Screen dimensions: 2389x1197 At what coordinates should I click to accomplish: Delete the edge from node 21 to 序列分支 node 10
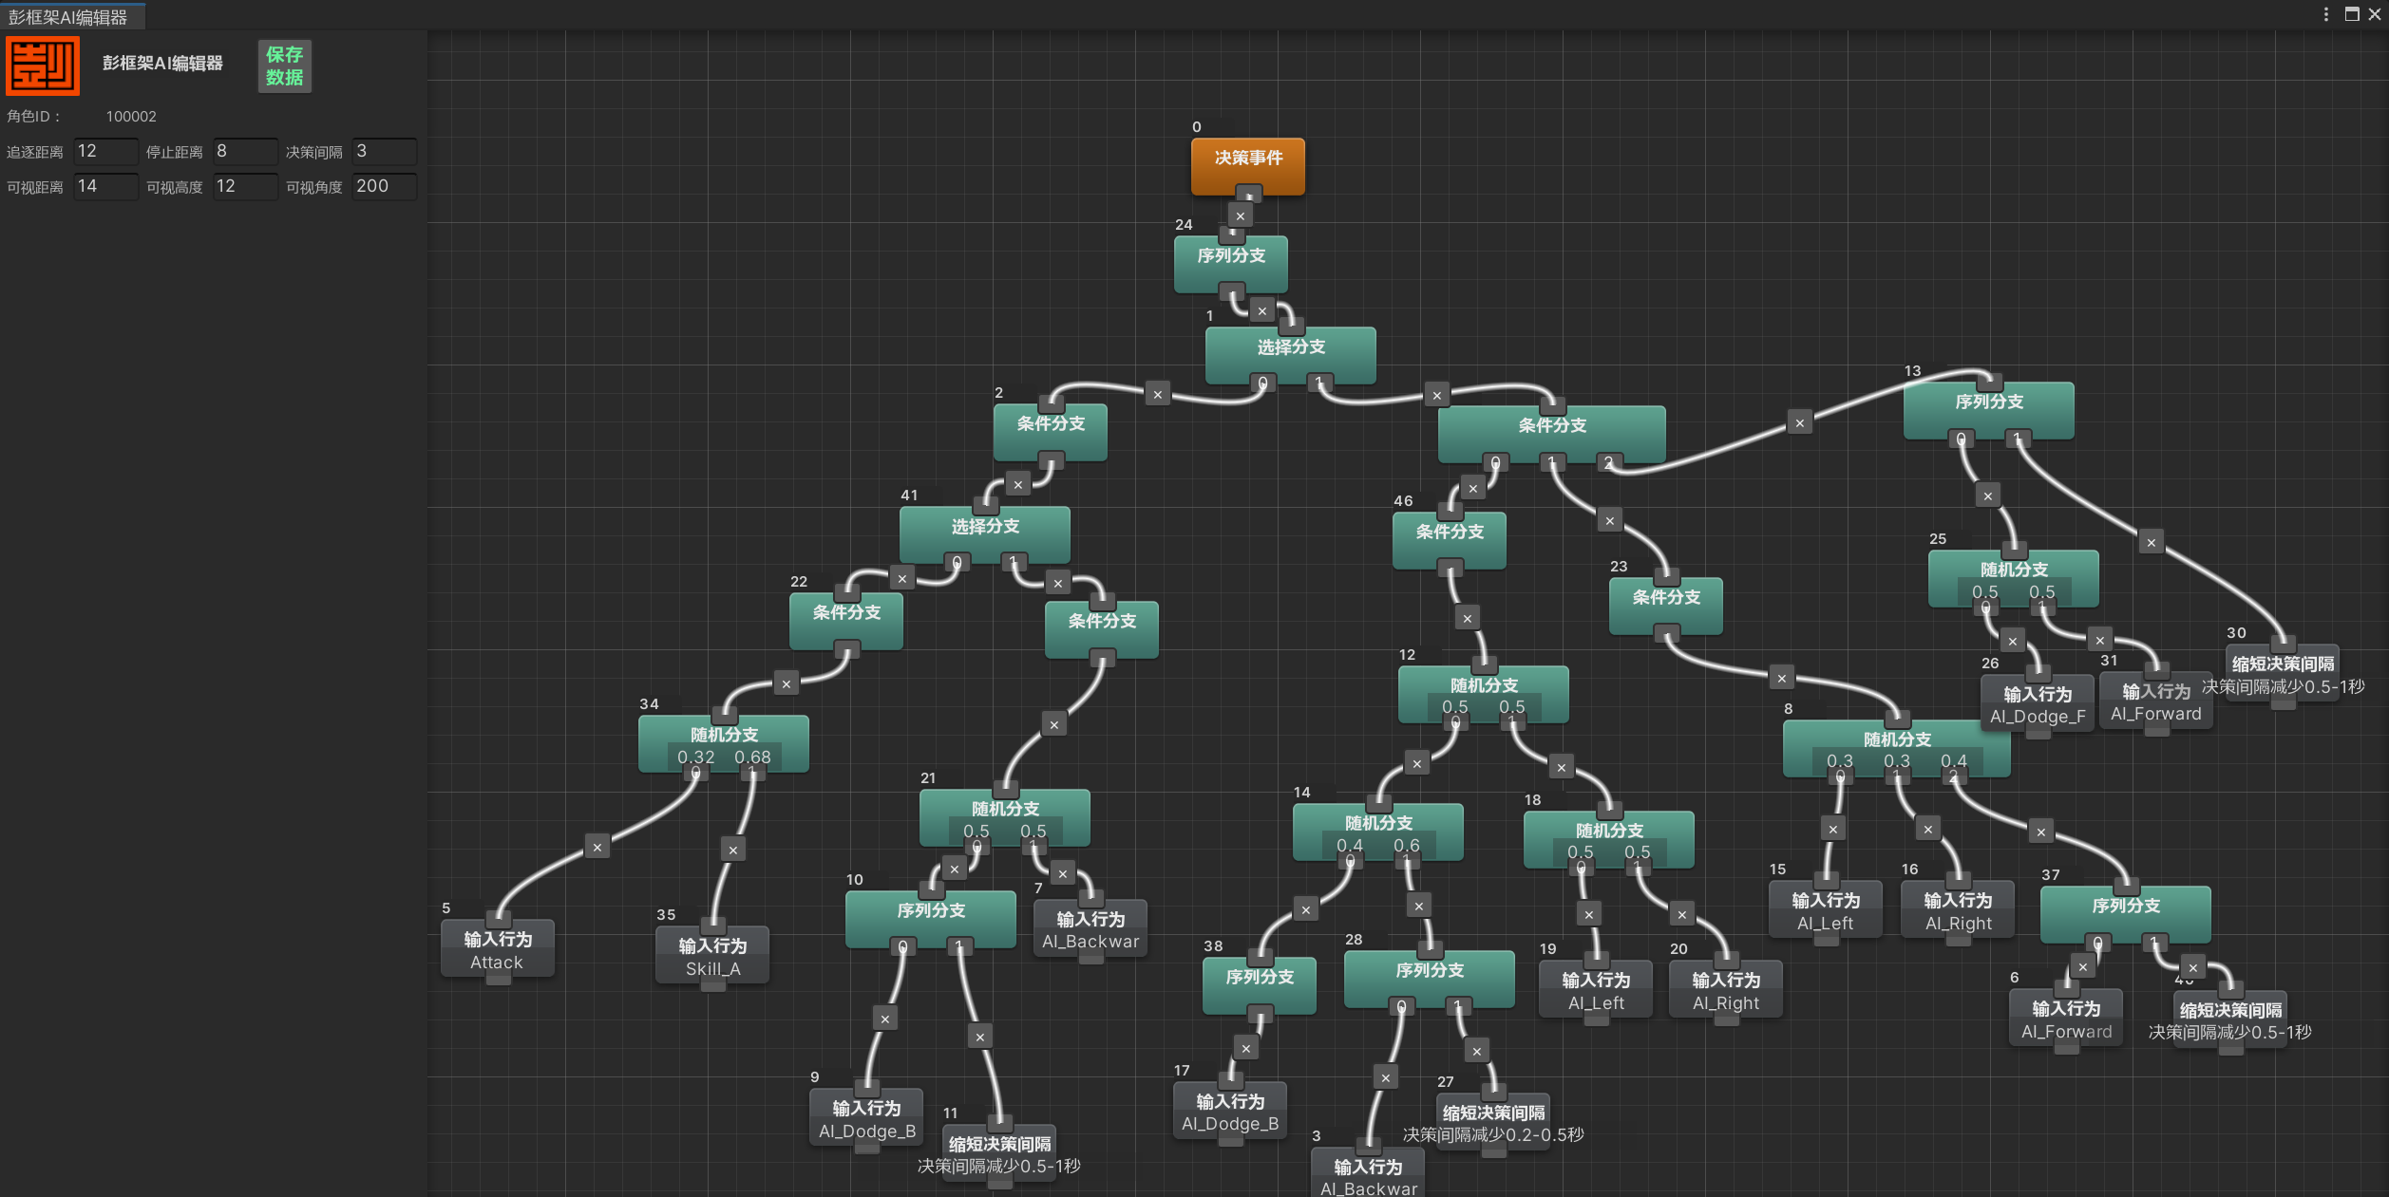[955, 870]
